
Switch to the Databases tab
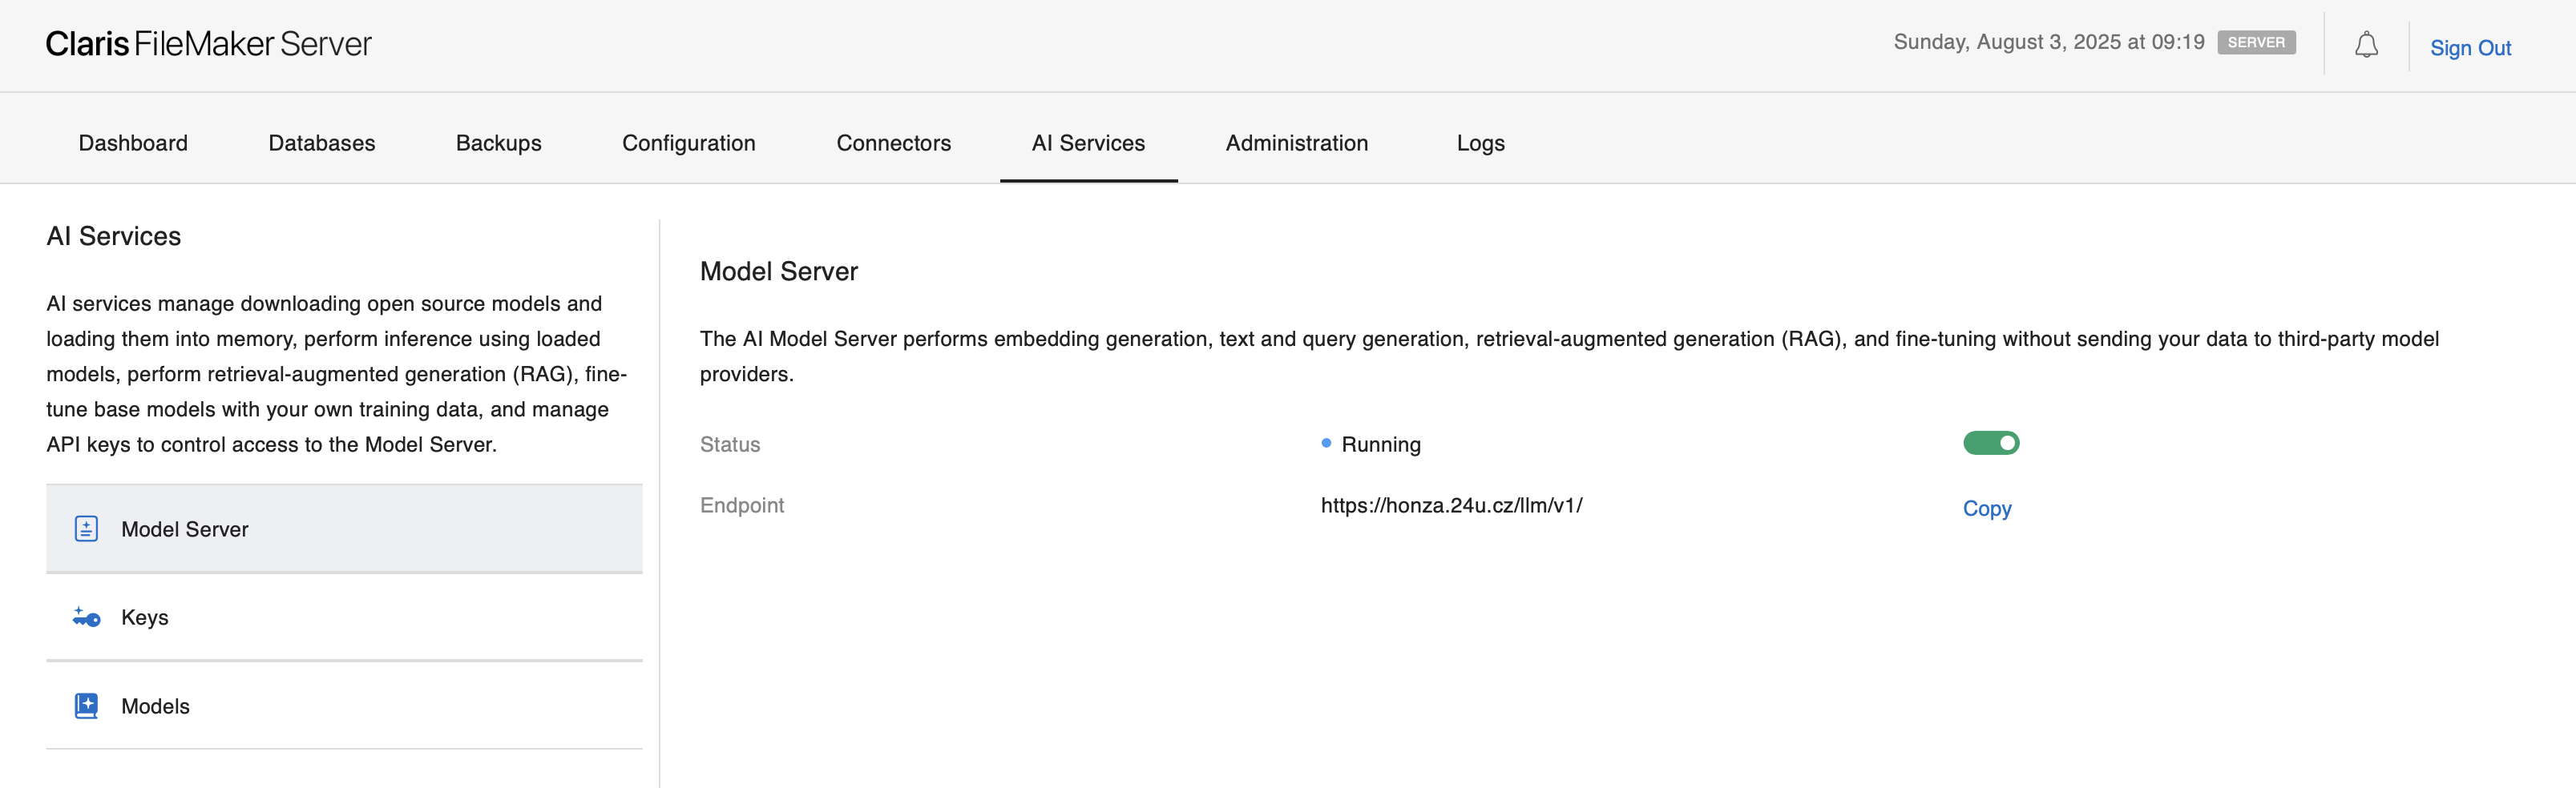tap(322, 143)
